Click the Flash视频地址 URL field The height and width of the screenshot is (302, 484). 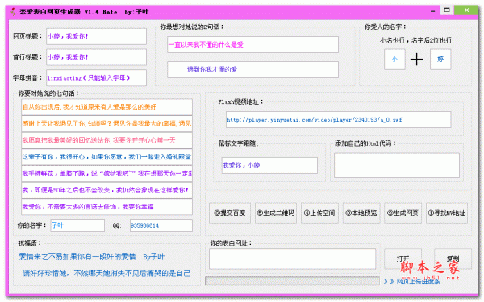[338, 119]
